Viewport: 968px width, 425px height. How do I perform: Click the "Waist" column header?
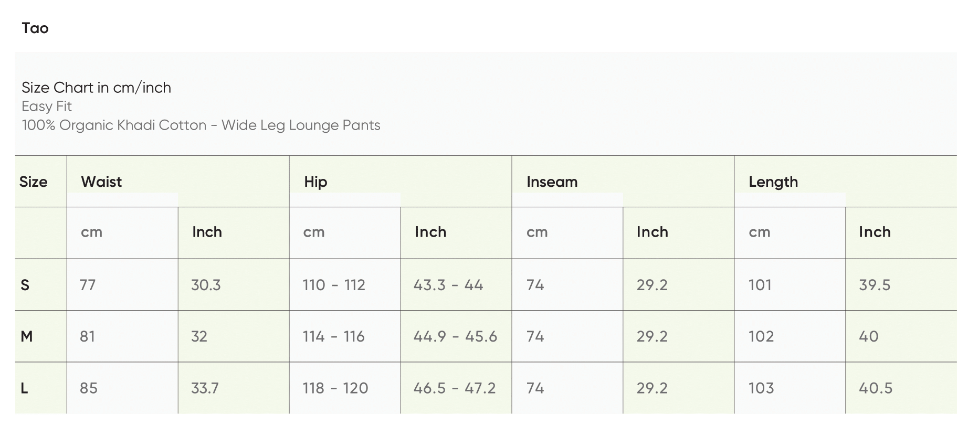click(101, 182)
